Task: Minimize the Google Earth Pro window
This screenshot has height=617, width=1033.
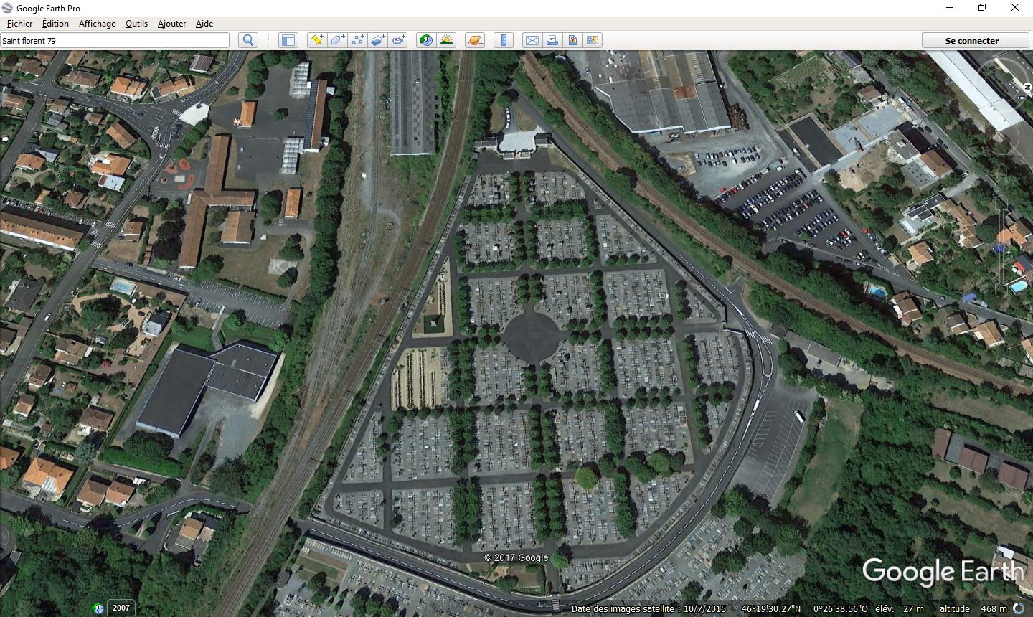Action: pyautogui.click(x=949, y=8)
